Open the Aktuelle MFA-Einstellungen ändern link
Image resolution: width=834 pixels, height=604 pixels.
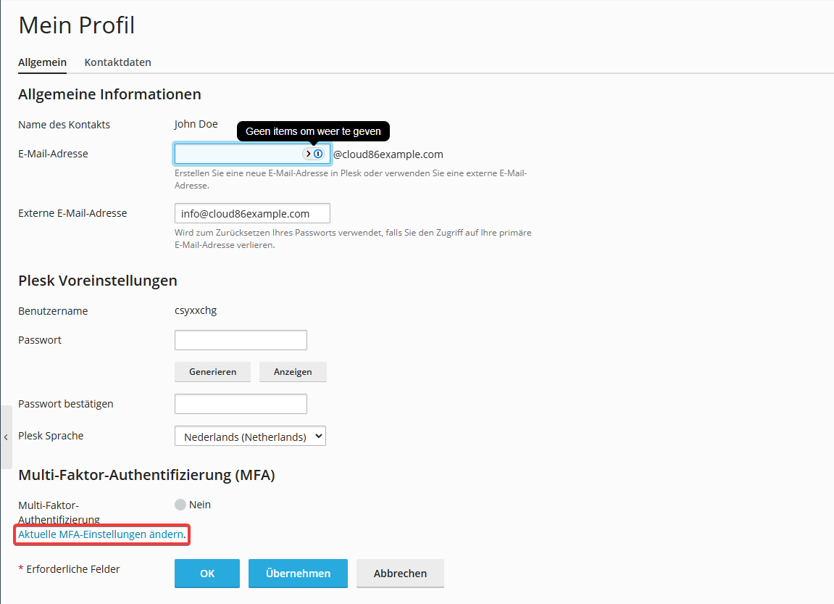tap(101, 534)
